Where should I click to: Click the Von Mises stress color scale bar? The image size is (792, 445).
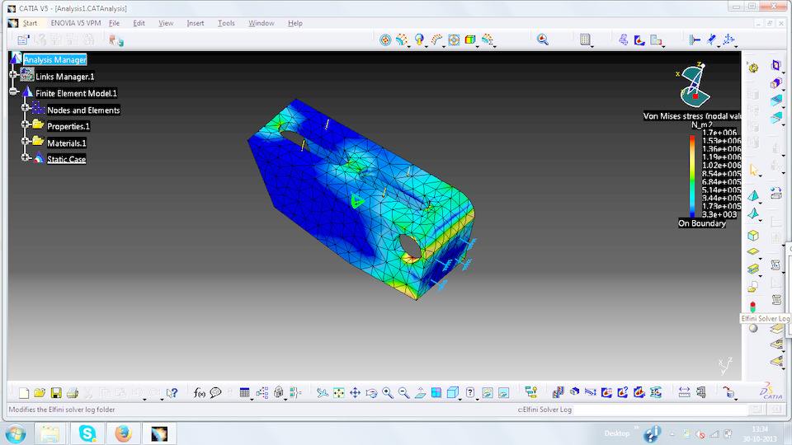pyautogui.click(x=692, y=176)
